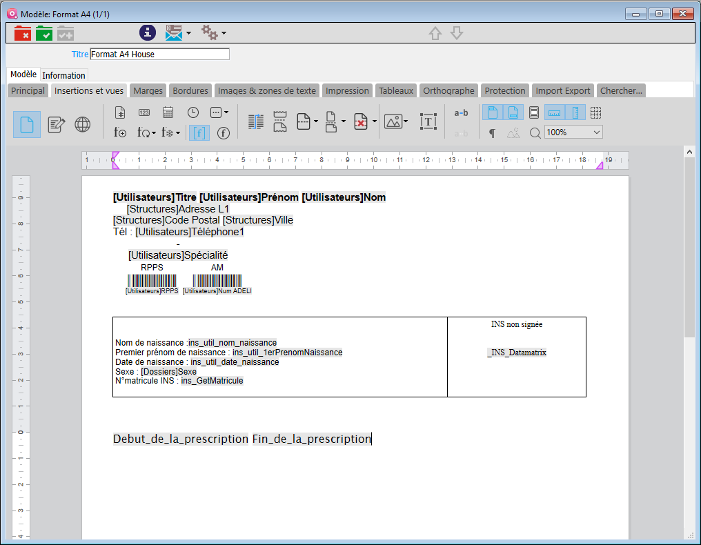
Task: Expand the gears settings dropdown arrow
Action: coord(224,33)
